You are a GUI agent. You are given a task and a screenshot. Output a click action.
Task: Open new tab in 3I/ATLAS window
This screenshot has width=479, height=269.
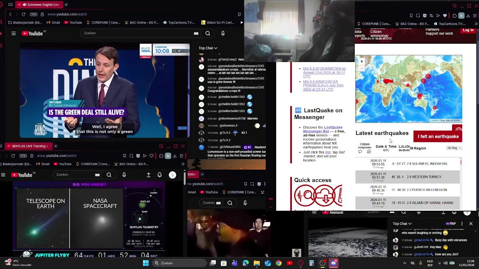(x=55, y=146)
